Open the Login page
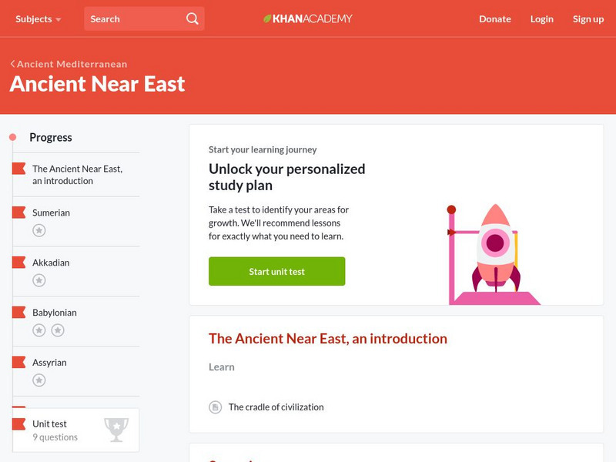 (x=542, y=18)
